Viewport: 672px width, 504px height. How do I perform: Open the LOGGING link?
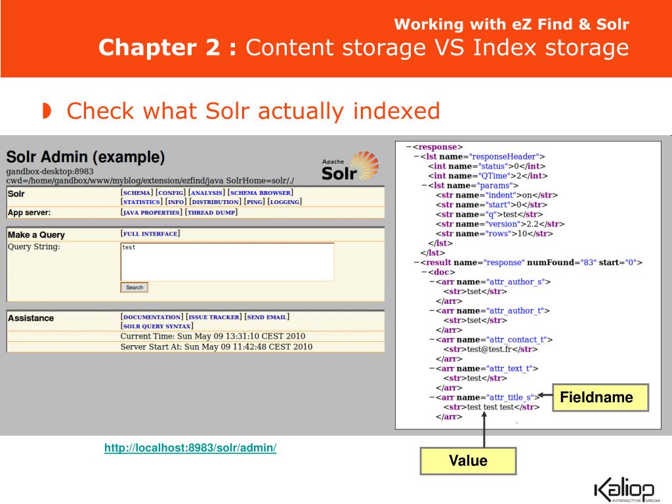(x=285, y=202)
